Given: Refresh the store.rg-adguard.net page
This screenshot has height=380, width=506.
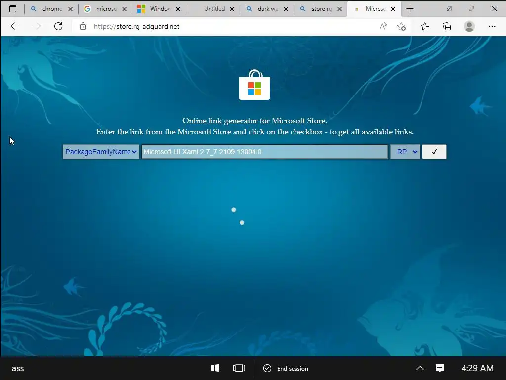Looking at the screenshot, I should coord(58,26).
